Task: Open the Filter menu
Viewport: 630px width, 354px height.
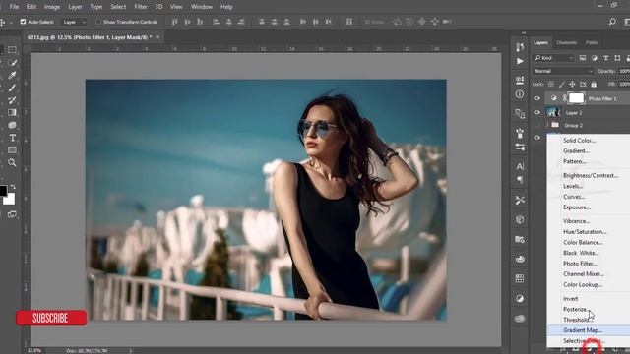Action: point(140,7)
